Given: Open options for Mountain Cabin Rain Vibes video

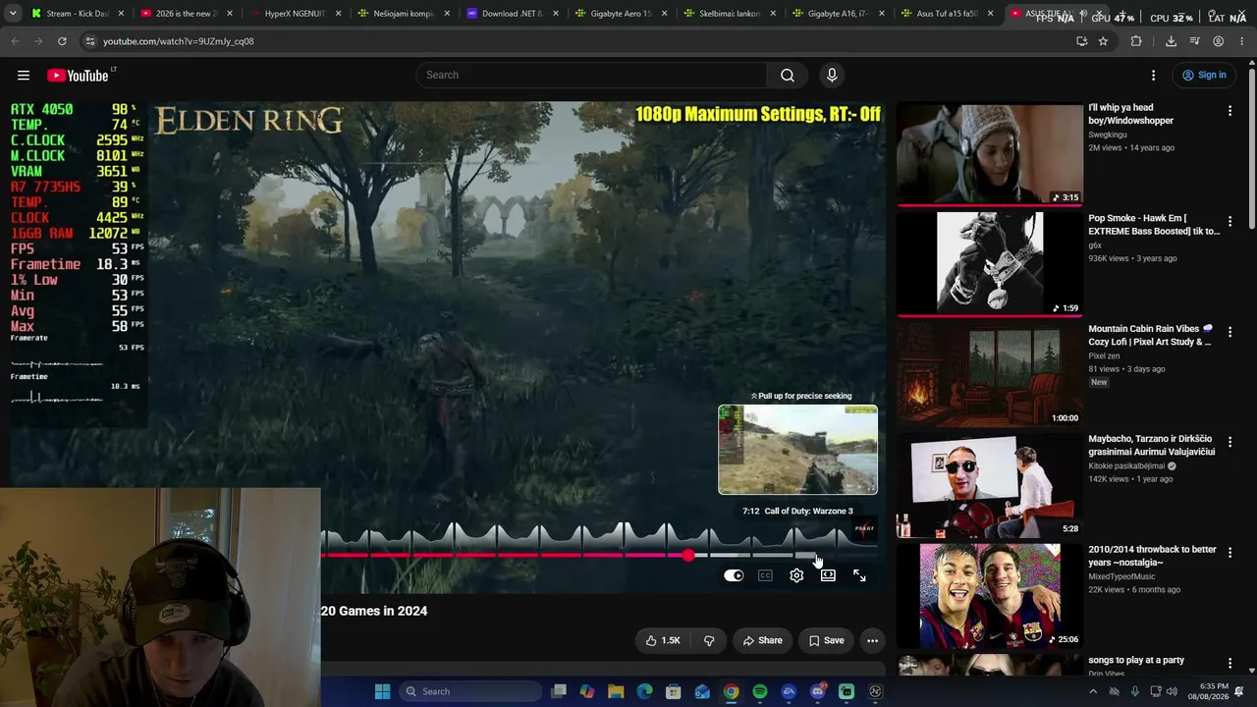Looking at the screenshot, I should pos(1230,332).
